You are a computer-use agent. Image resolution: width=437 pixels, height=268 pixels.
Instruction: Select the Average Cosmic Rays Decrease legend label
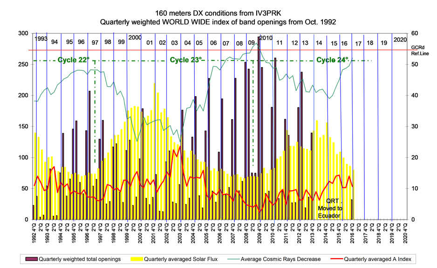point(280,259)
